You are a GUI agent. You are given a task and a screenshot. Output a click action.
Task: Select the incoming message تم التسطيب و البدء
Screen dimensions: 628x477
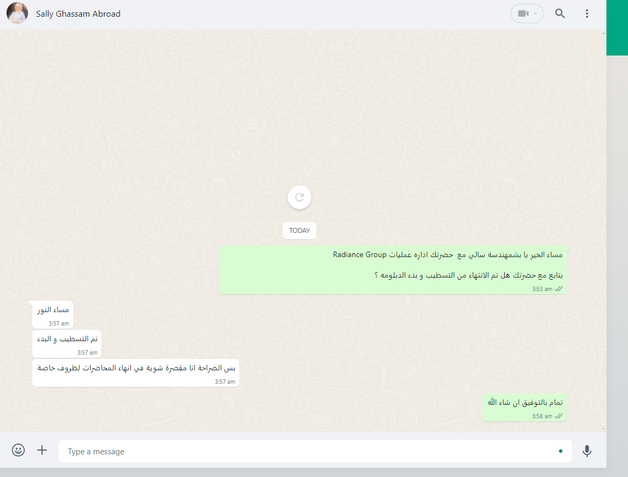point(67,344)
